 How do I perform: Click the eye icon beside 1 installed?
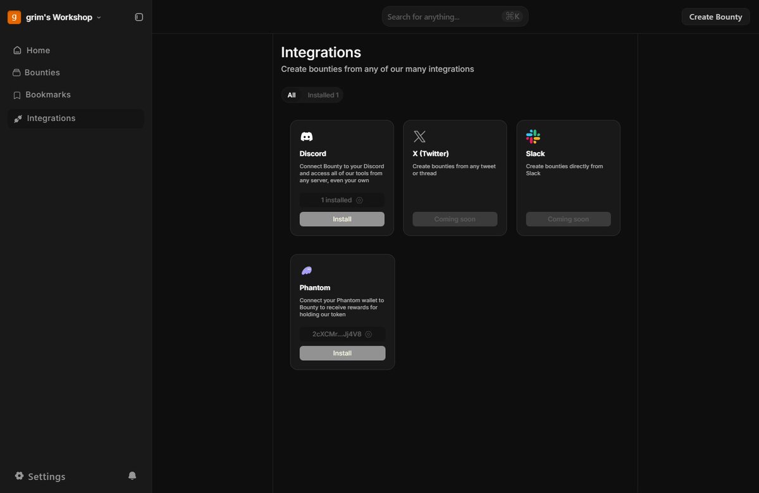tap(359, 200)
